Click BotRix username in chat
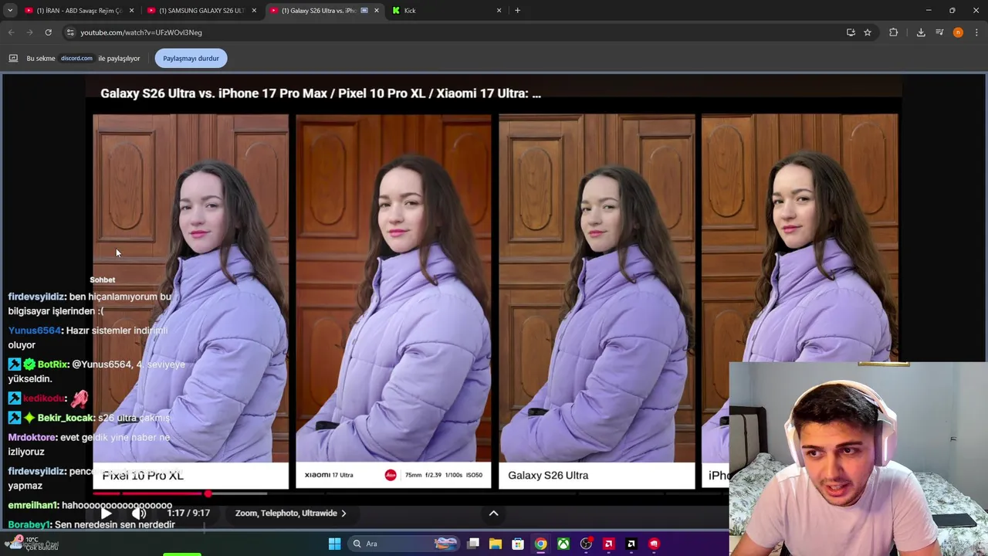This screenshot has width=988, height=556. pos(53,364)
